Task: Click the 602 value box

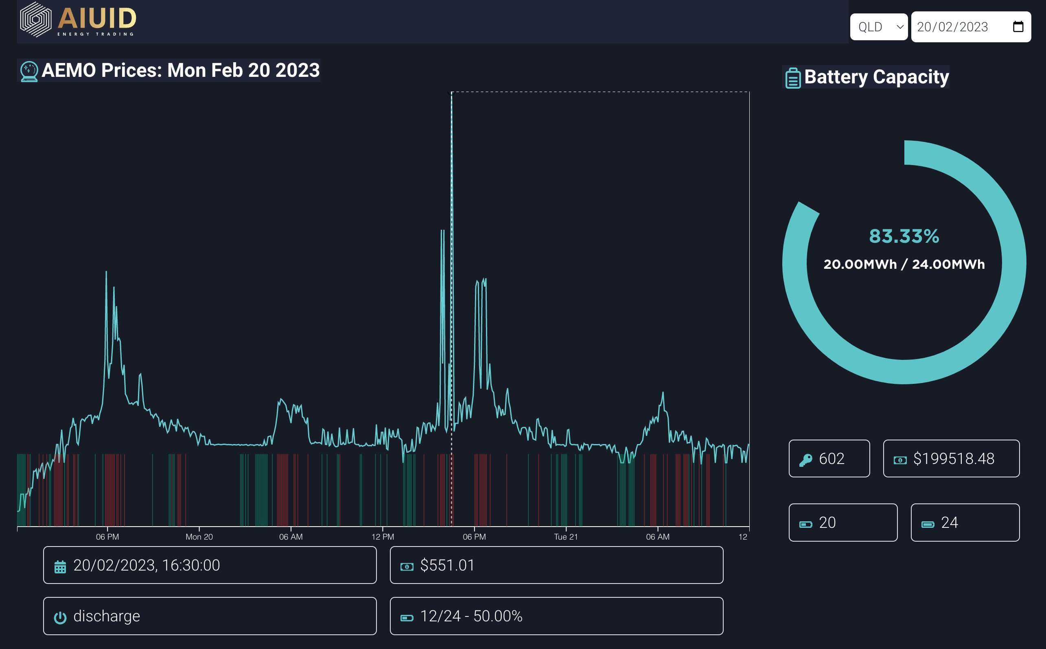Action: (x=829, y=458)
